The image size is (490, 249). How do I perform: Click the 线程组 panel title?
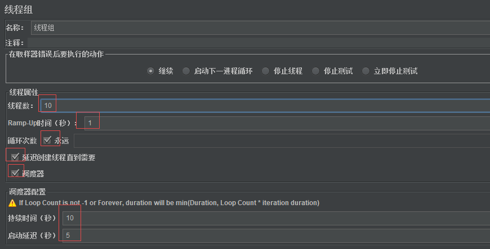pos(19,10)
